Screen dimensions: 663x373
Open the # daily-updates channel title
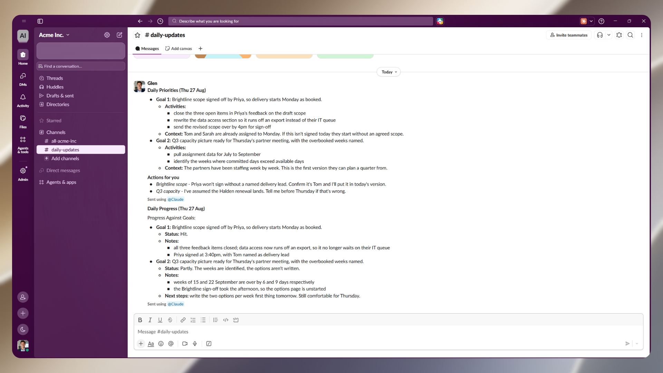165,35
